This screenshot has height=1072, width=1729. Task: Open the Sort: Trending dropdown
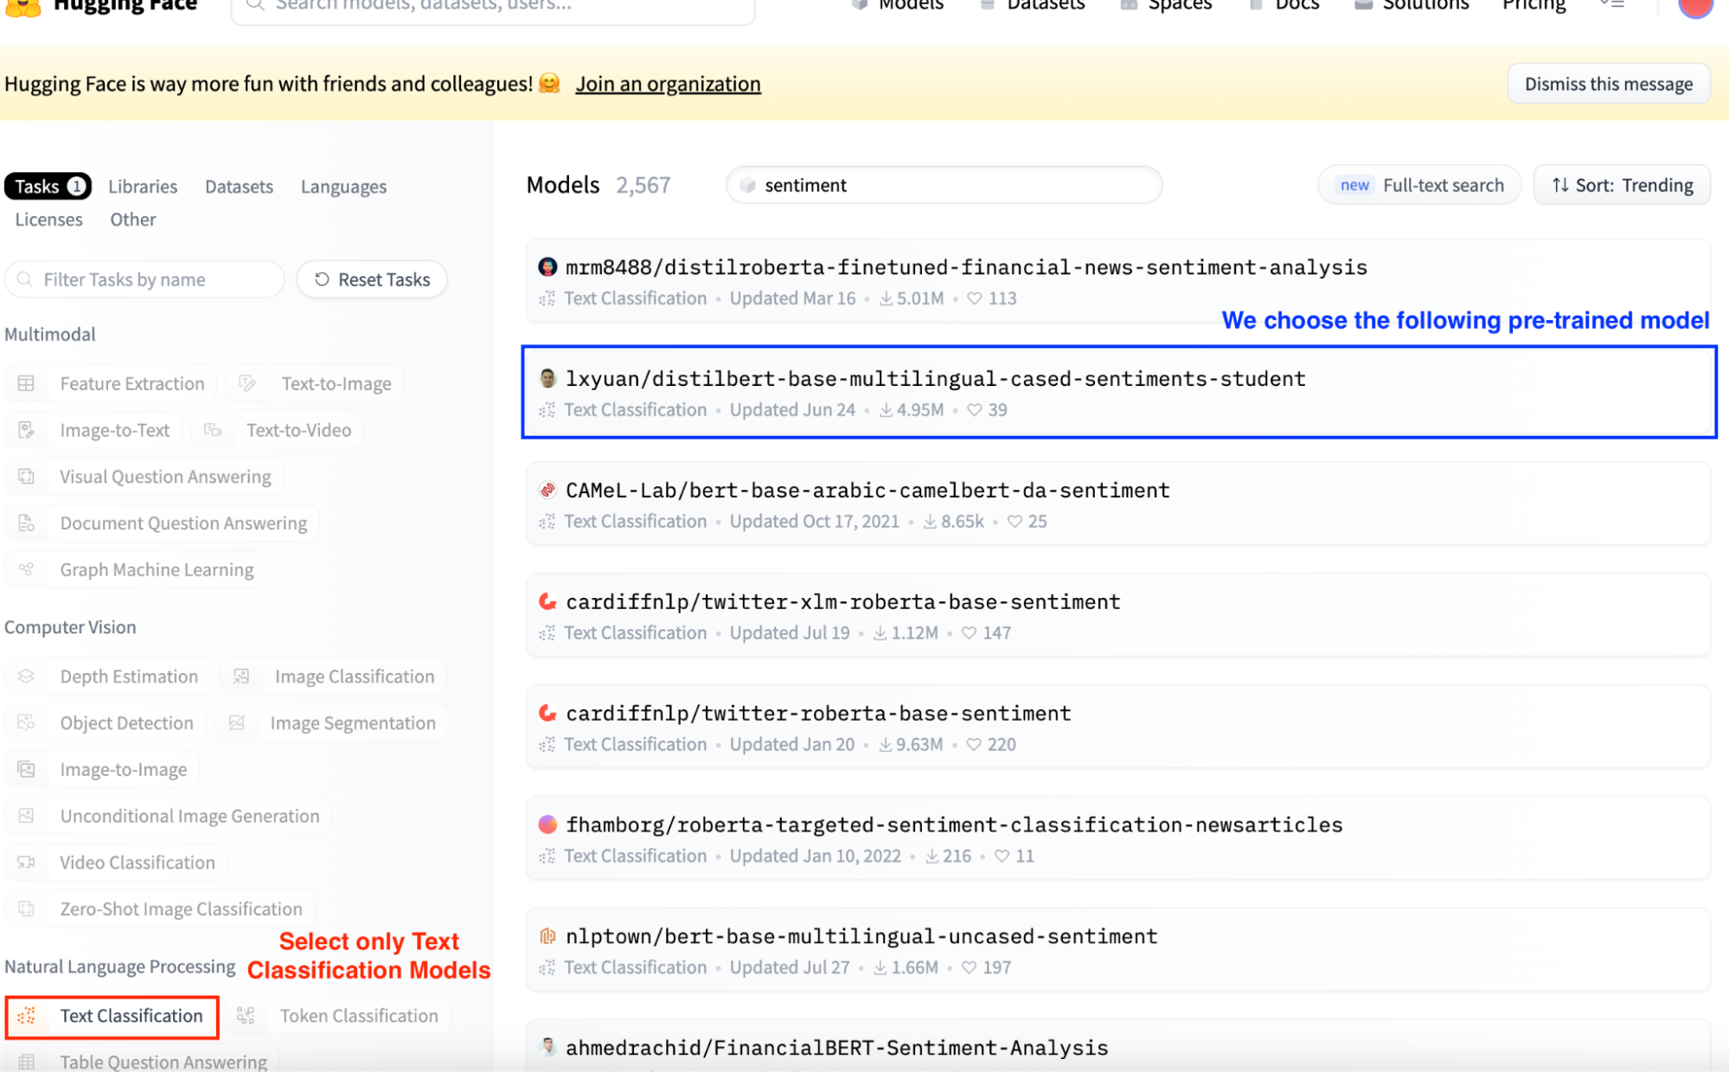tap(1622, 185)
